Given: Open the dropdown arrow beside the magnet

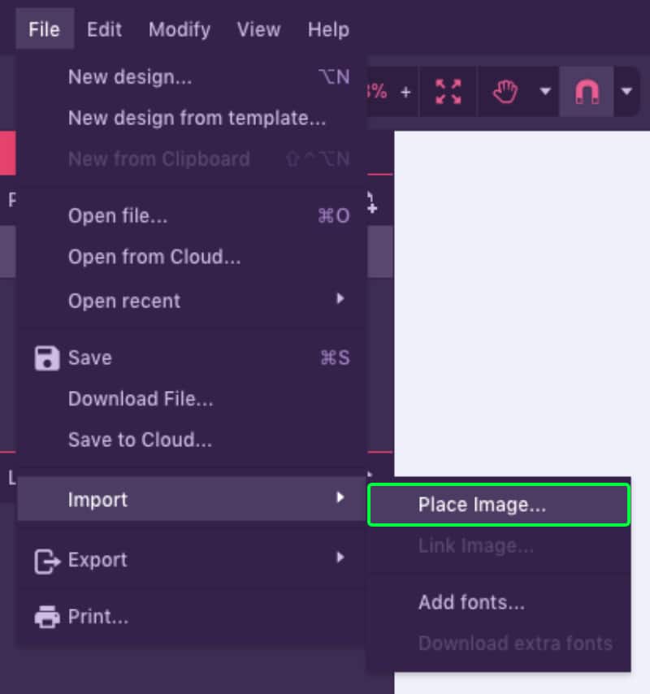Looking at the screenshot, I should pyautogui.click(x=626, y=91).
